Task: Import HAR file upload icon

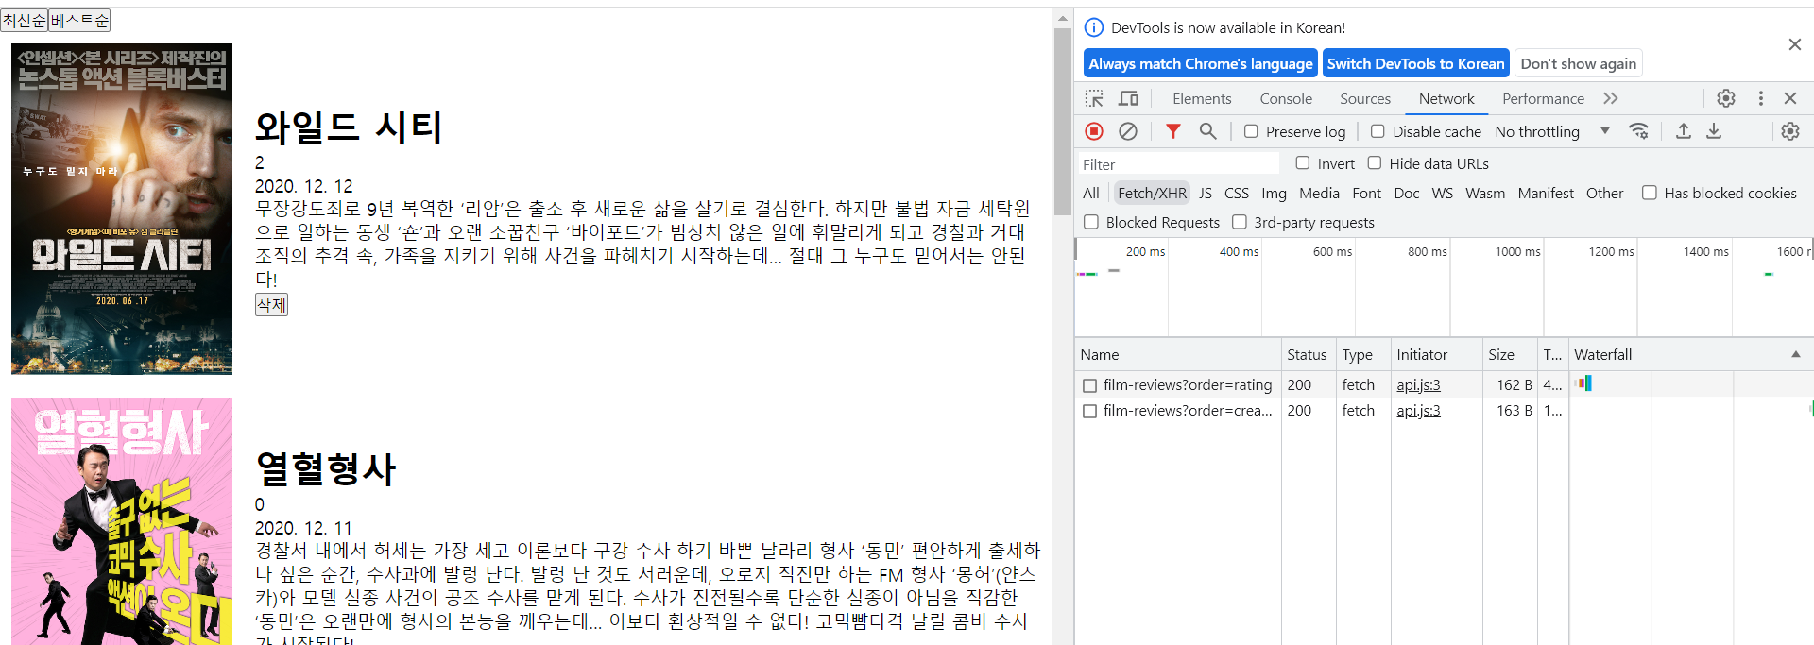Action: 1684,131
